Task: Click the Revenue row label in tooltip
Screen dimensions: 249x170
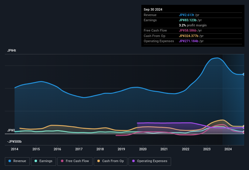Action: click(x=150, y=15)
